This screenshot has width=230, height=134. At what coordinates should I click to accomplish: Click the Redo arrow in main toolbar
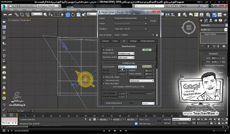(x=10, y=15)
